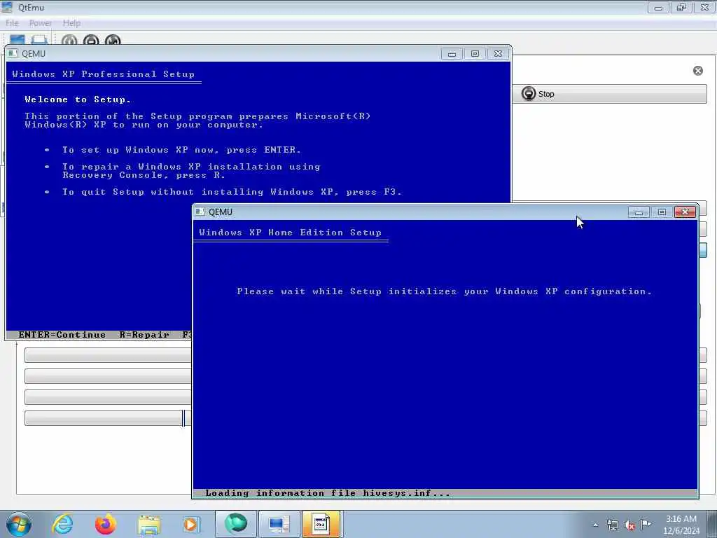This screenshot has width=717, height=538.
Task: Launch Firefox from the taskbar
Action: pos(105,524)
